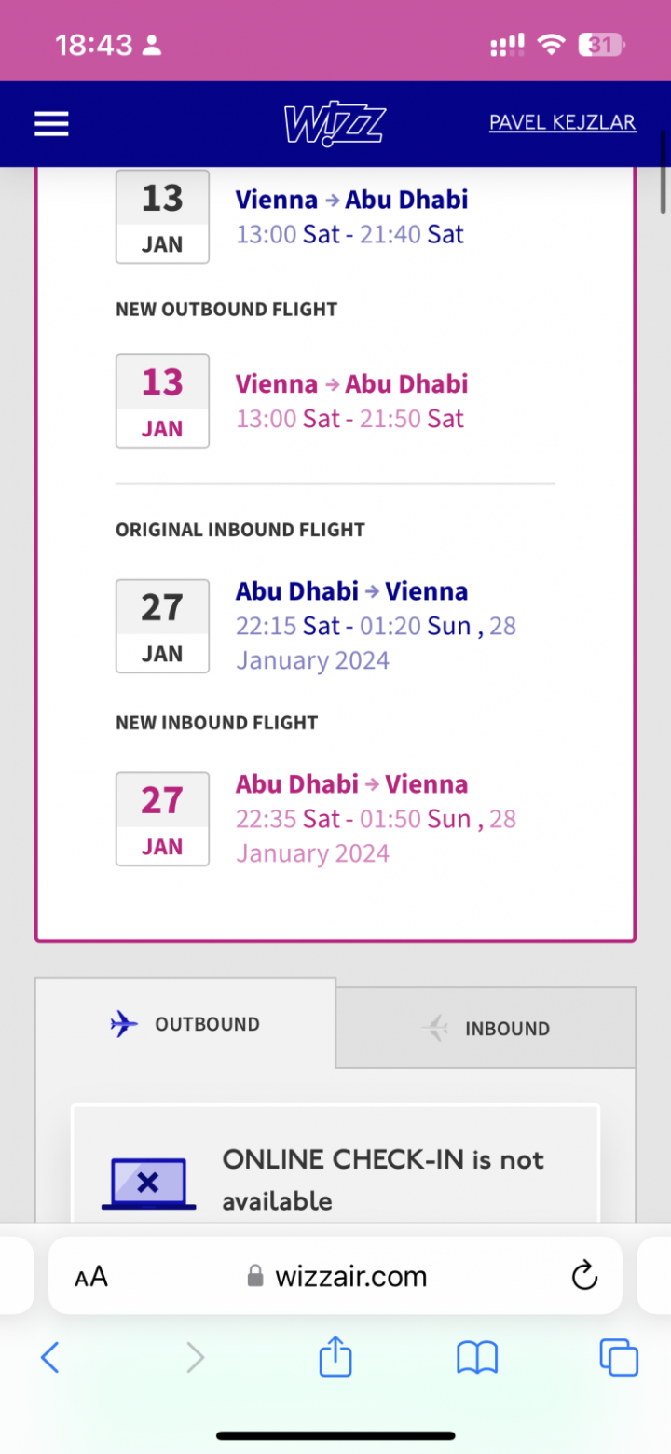Open the Pavel Kejzlar account link
This screenshot has height=1454, width=671.
(562, 123)
